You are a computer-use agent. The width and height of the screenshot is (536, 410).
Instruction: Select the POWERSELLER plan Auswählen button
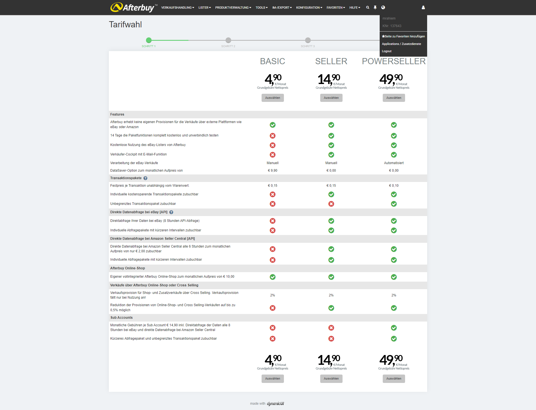(393, 98)
